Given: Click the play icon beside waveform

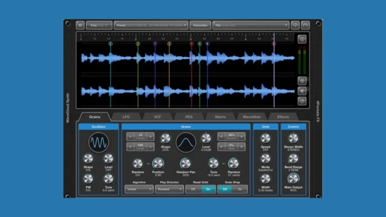Looking at the screenshot, I should [x=302, y=81].
